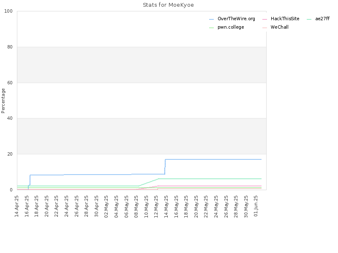
Task: Click the 40 value on the y-axis
Action: (x=10, y=118)
